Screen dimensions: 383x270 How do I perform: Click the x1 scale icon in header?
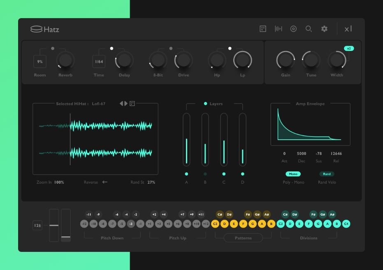coord(348,29)
